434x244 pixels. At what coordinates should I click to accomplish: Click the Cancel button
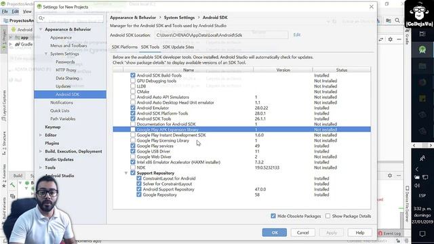303,232
